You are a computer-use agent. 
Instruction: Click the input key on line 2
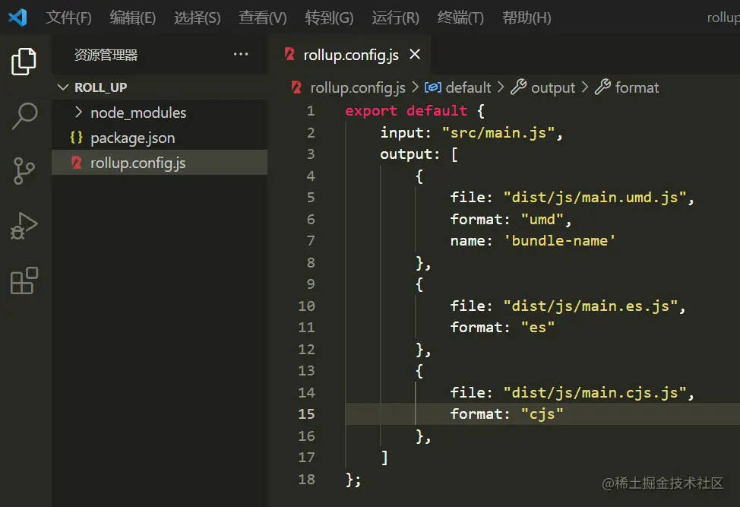(402, 133)
